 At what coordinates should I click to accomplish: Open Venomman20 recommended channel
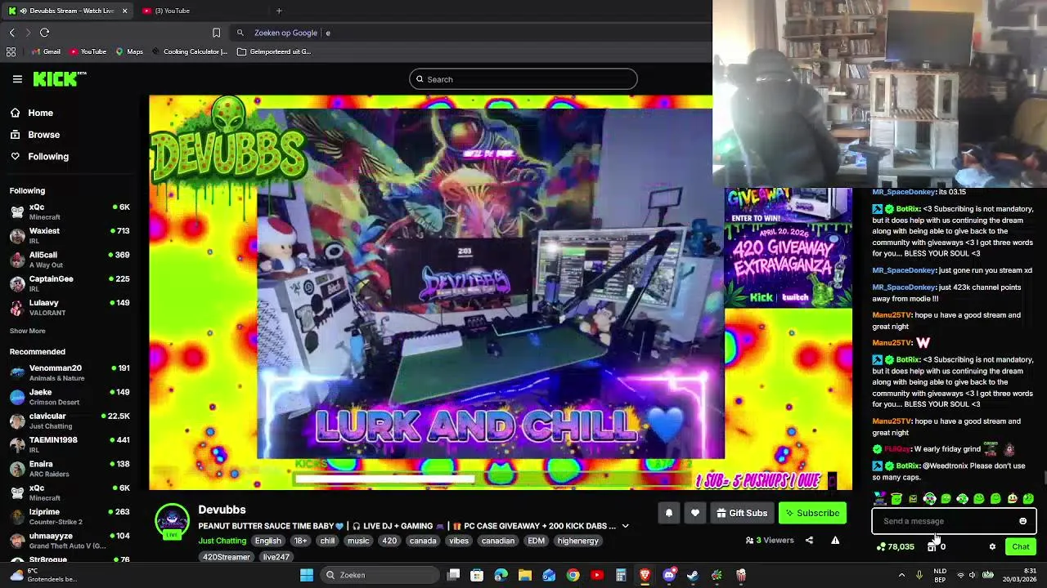click(x=70, y=373)
